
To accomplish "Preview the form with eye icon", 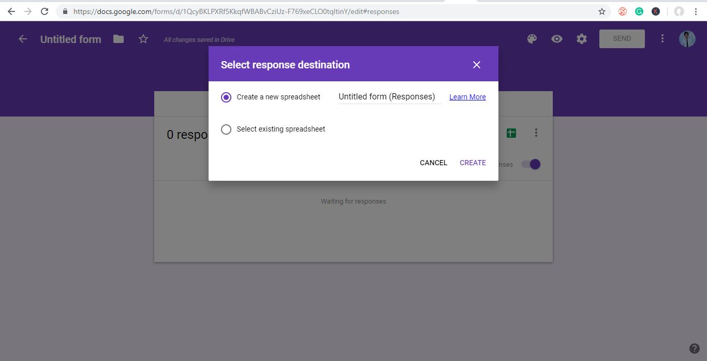I will (x=557, y=39).
